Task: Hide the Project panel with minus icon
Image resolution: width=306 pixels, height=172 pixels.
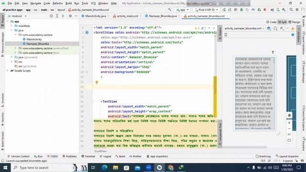Action: click(76, 16)
